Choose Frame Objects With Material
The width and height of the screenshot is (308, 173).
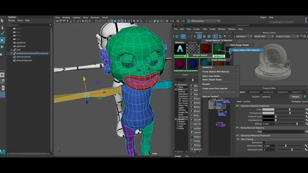216,72
